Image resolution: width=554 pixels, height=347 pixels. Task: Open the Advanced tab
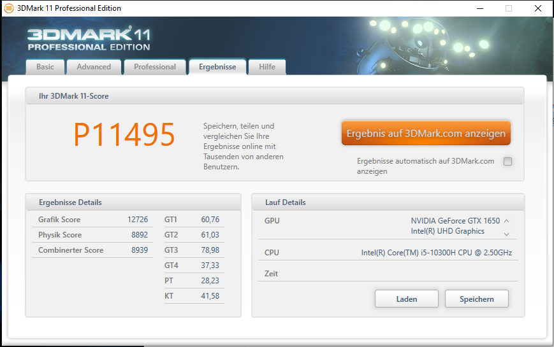point(94,67)
